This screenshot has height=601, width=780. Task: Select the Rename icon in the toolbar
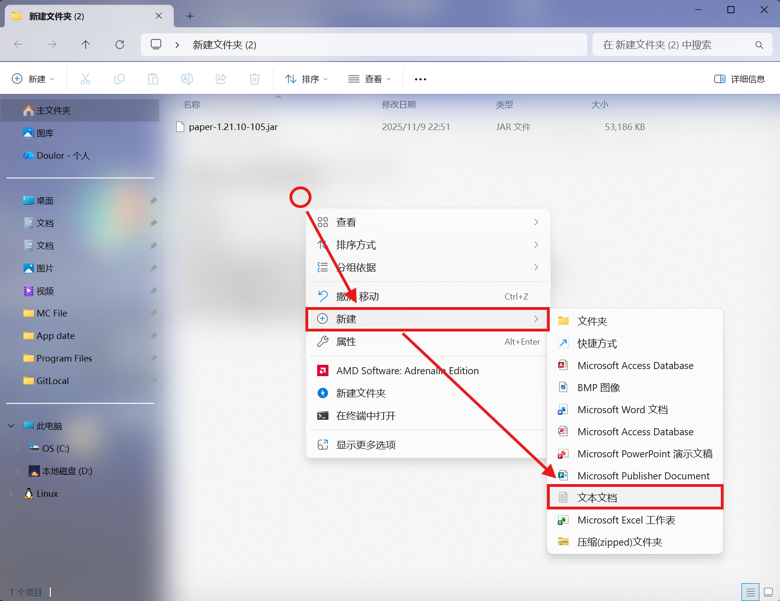tap(187, 78)
